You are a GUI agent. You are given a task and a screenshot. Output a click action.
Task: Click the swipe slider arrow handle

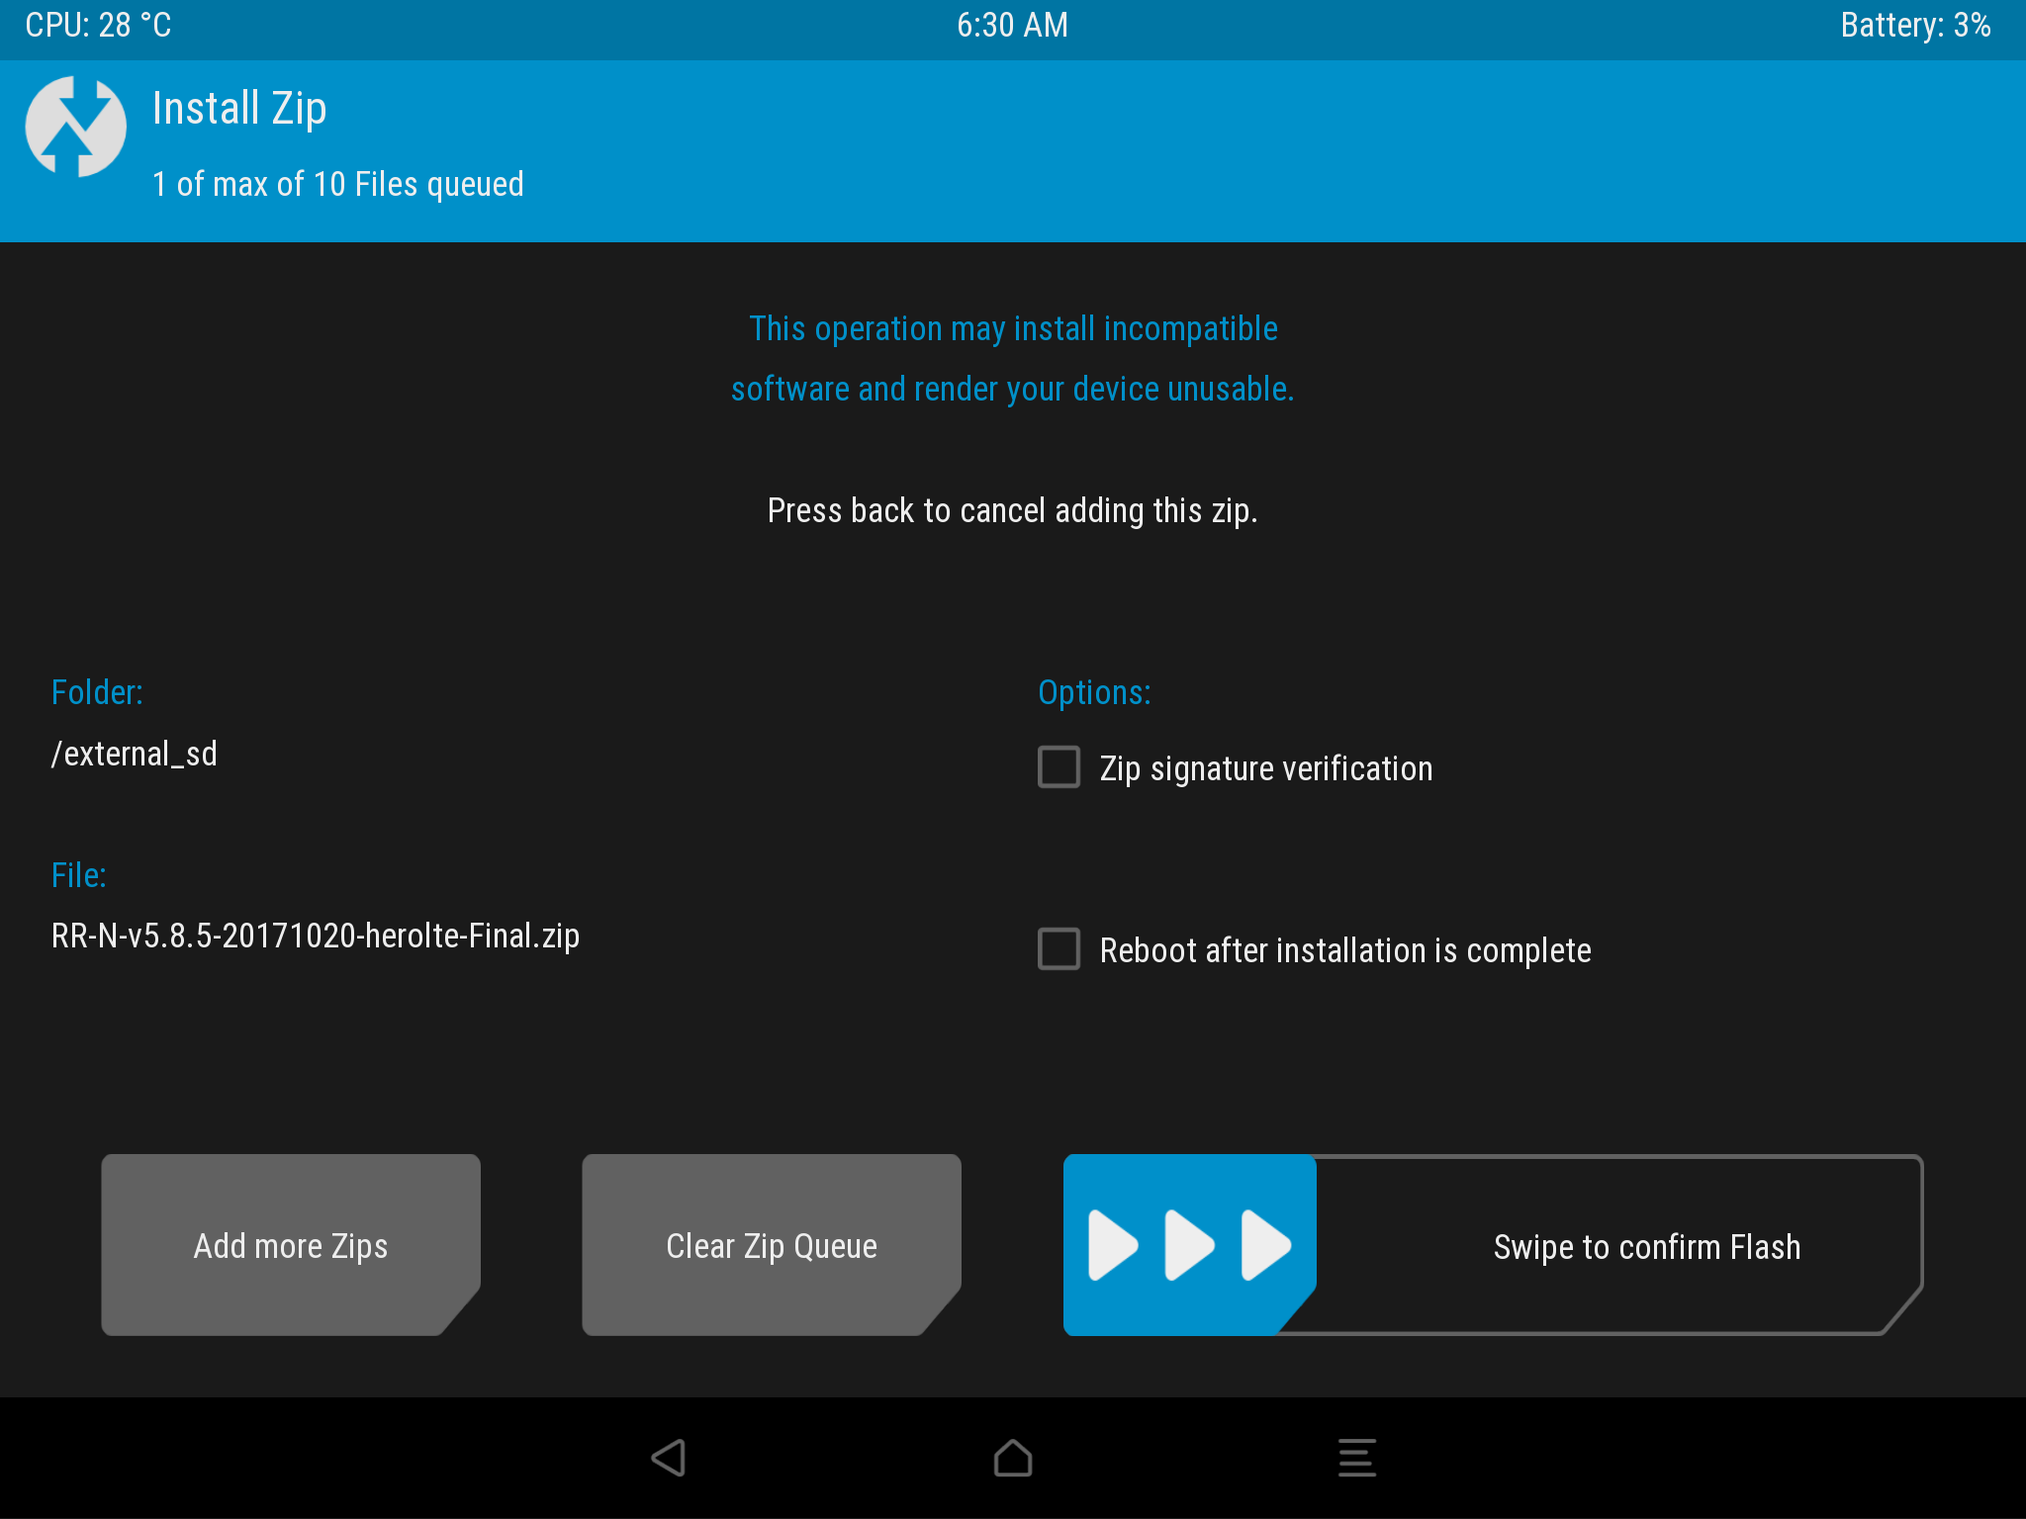[1189, 1245]
